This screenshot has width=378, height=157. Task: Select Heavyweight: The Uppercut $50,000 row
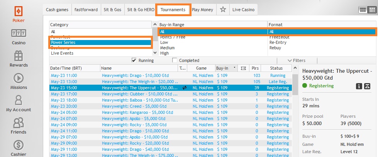(x=171, y=88)
